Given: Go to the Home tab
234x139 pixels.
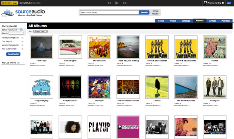Looking at the screenshot, I should pos(161,21).
